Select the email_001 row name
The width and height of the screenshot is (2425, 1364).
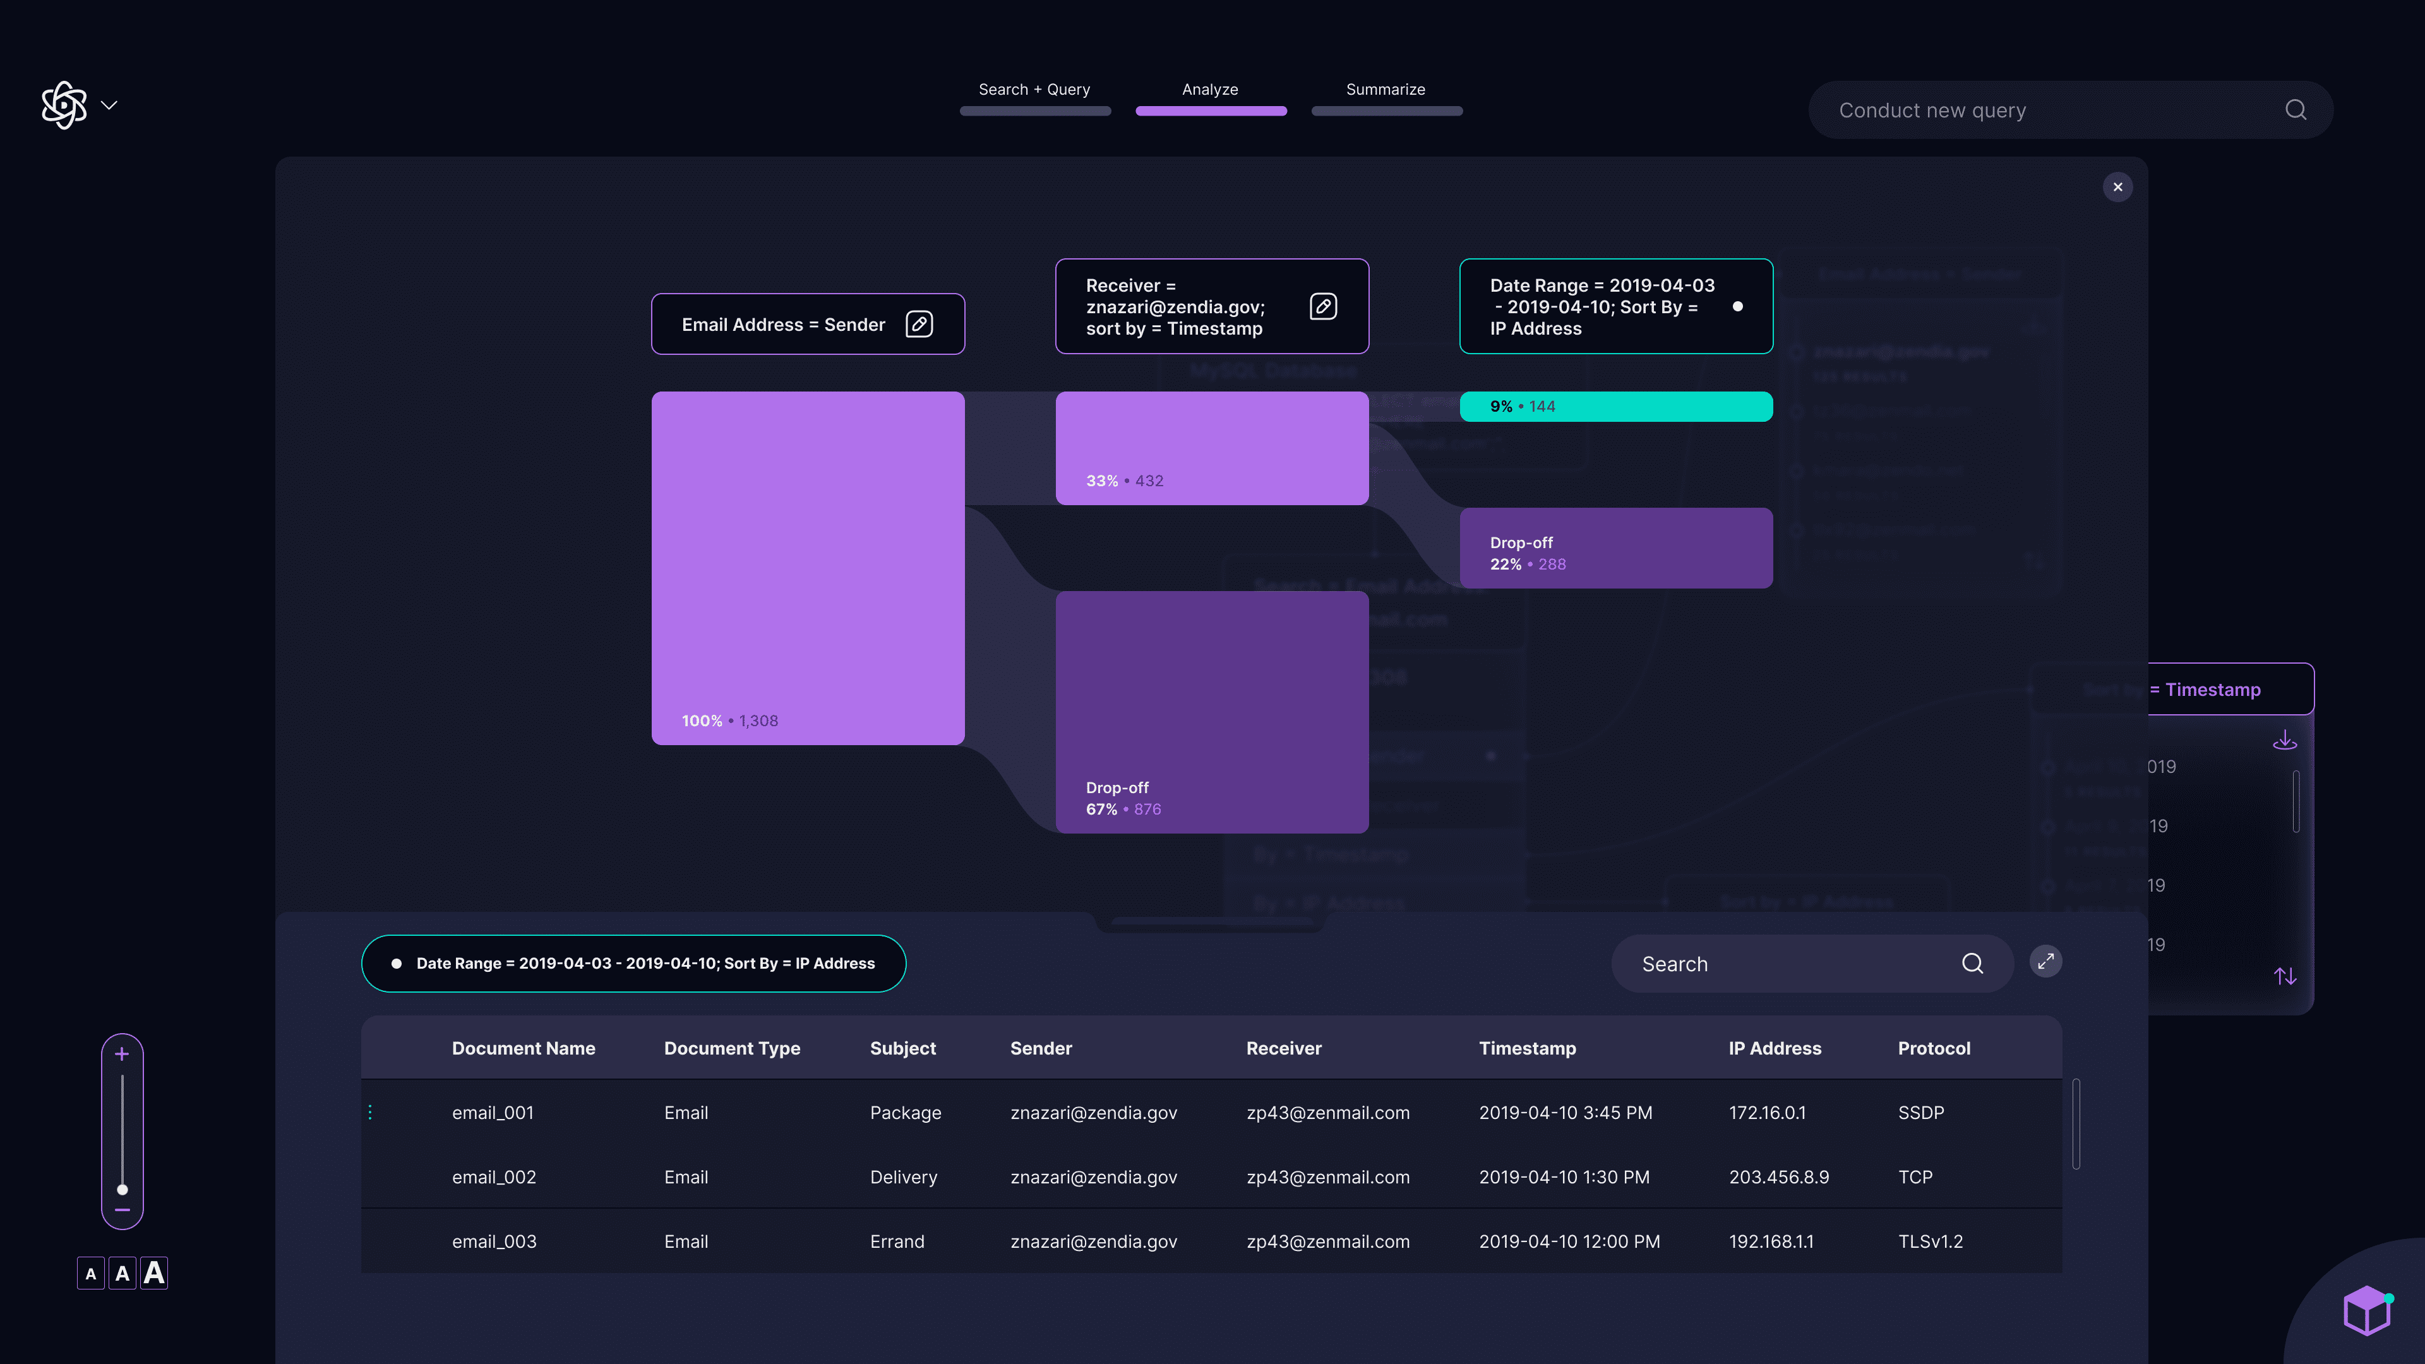point(493,1113)
